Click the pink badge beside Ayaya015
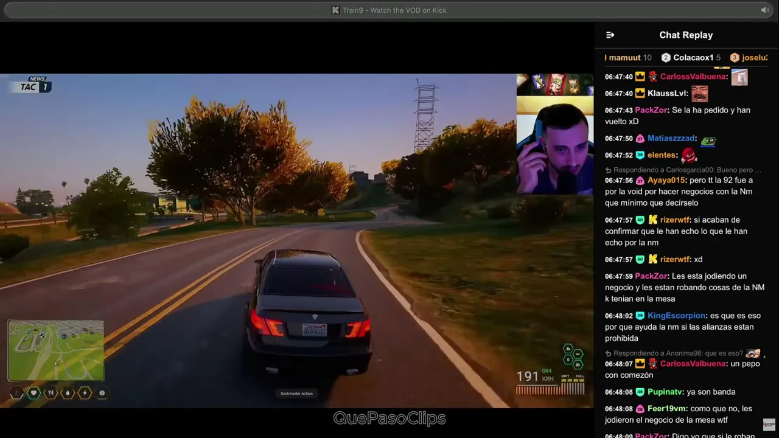The width and height of the screenshot is (779, 438). (640, 181)
